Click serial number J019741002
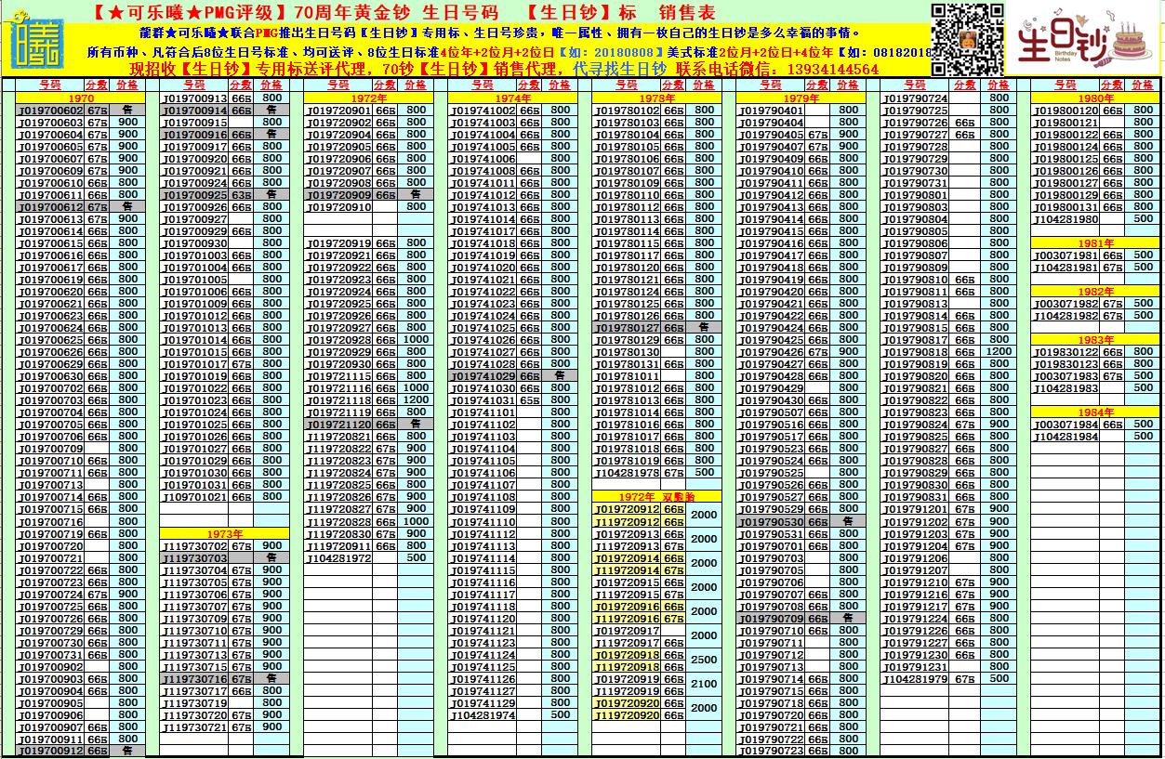The width and height of the screenshot is (1165, 759). (x=483, y=110)
